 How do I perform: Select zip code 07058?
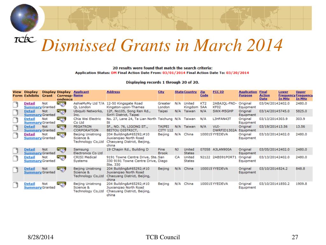(205, 149)
